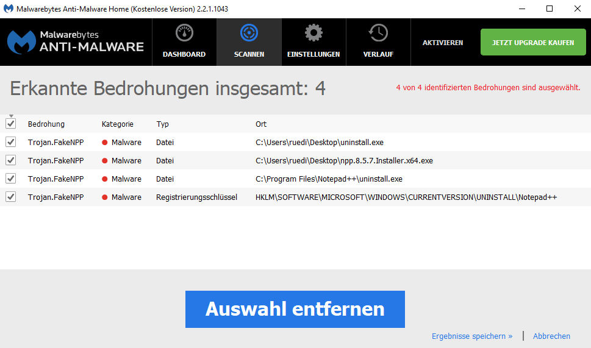Uncheck the HKLM Notepad++ registry key threat
Screen dimensions: 591x348
click(x=10, y=197)
